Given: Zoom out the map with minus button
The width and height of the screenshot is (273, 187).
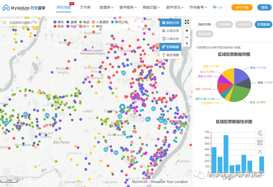Looking at the screenshot, I should click(x=187, y=37).
